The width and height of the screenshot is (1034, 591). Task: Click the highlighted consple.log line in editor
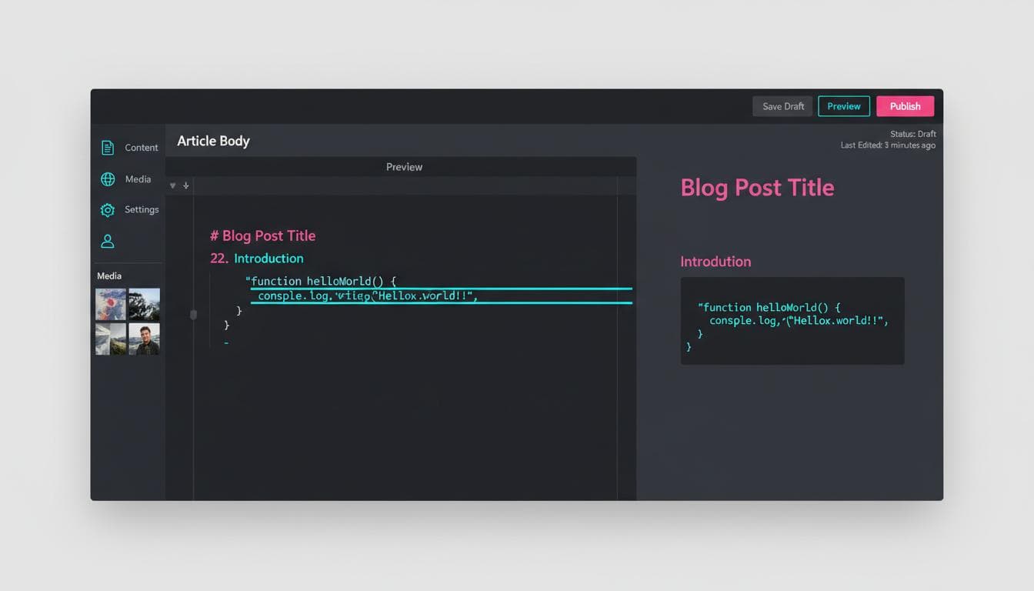[442, 295]
